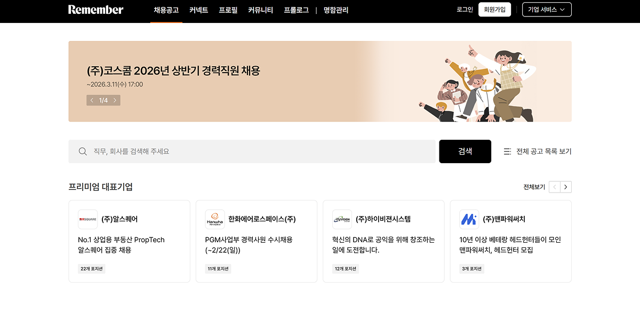
Task: Advance to next banner slide
Action: pyautogui.click(x=115, y=100)
